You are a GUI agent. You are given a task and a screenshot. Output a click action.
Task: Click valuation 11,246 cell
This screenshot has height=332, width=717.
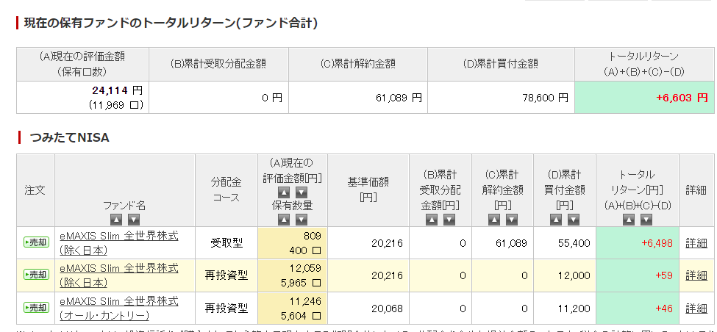coord(305,301)
